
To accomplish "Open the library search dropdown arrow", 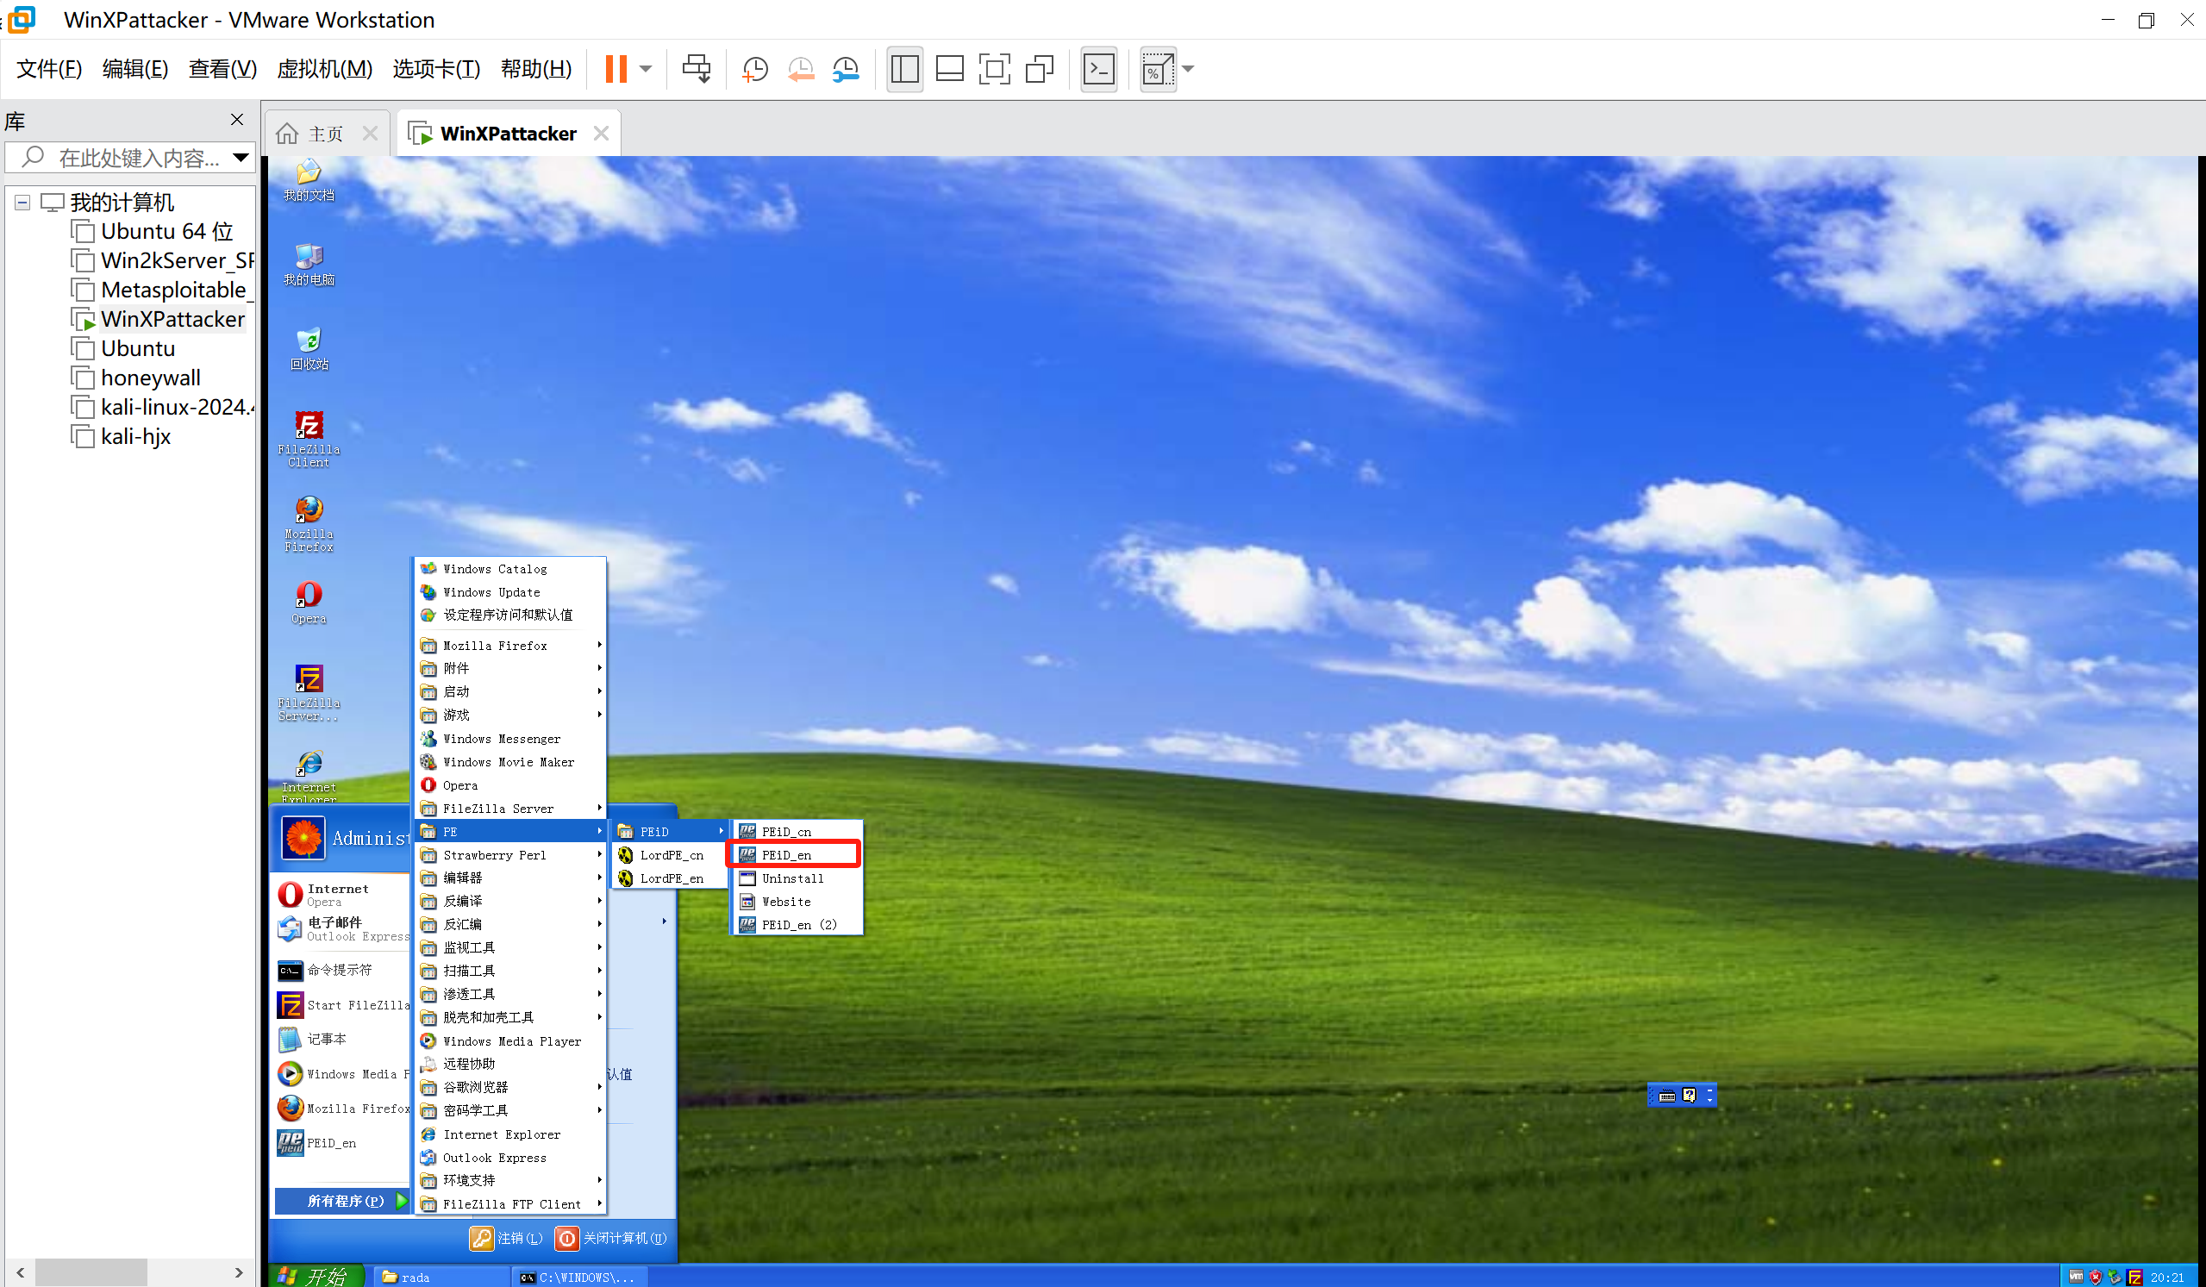I will click(240, 158).
